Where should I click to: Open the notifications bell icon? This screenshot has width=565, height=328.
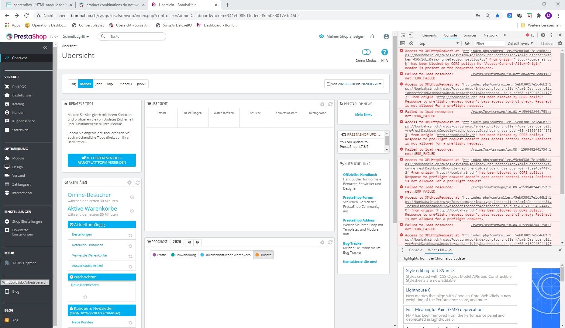[372, 37]
